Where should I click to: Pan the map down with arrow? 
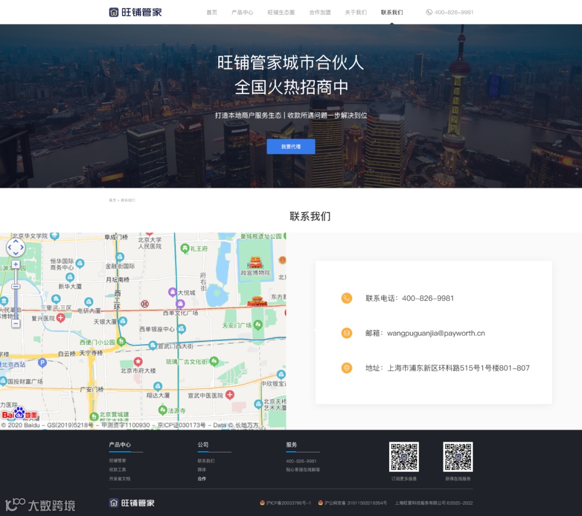(x=16, y=253)
